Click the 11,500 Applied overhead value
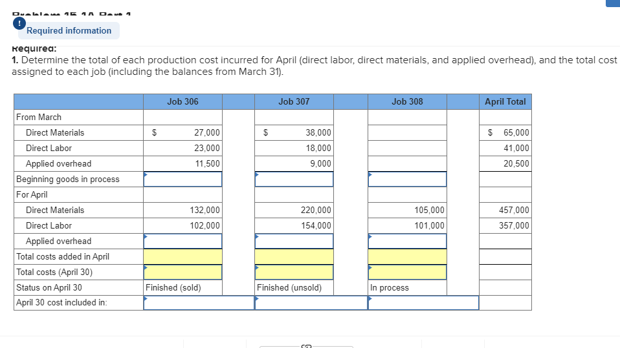This screenshot has height=348, width=620. (x=207, y=164)
